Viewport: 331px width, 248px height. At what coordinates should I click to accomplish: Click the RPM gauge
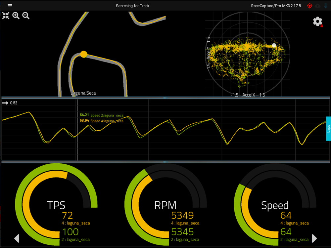tap(165, 204)
